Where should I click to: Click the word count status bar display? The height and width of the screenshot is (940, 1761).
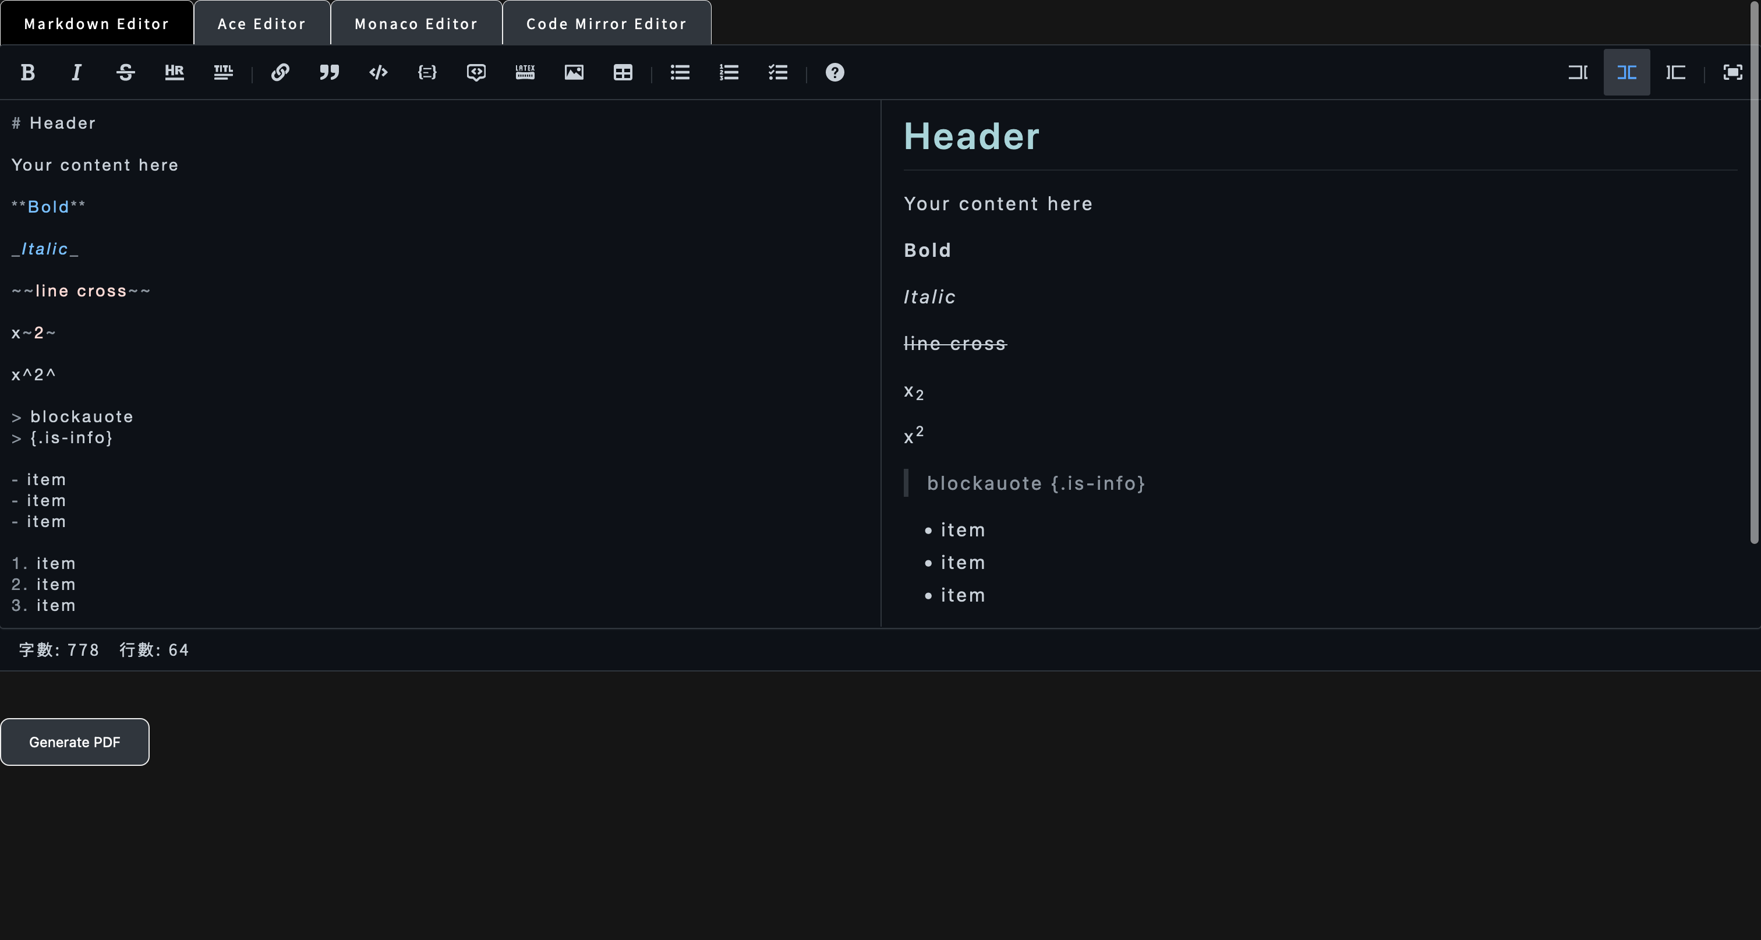click(x=104, y=649)
